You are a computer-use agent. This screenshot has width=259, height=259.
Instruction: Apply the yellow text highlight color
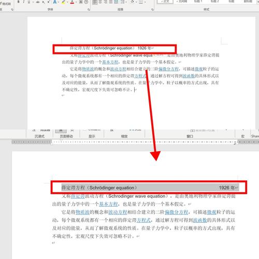[63, 2]
